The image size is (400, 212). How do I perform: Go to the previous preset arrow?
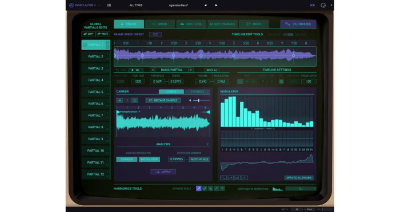point(205,5)
